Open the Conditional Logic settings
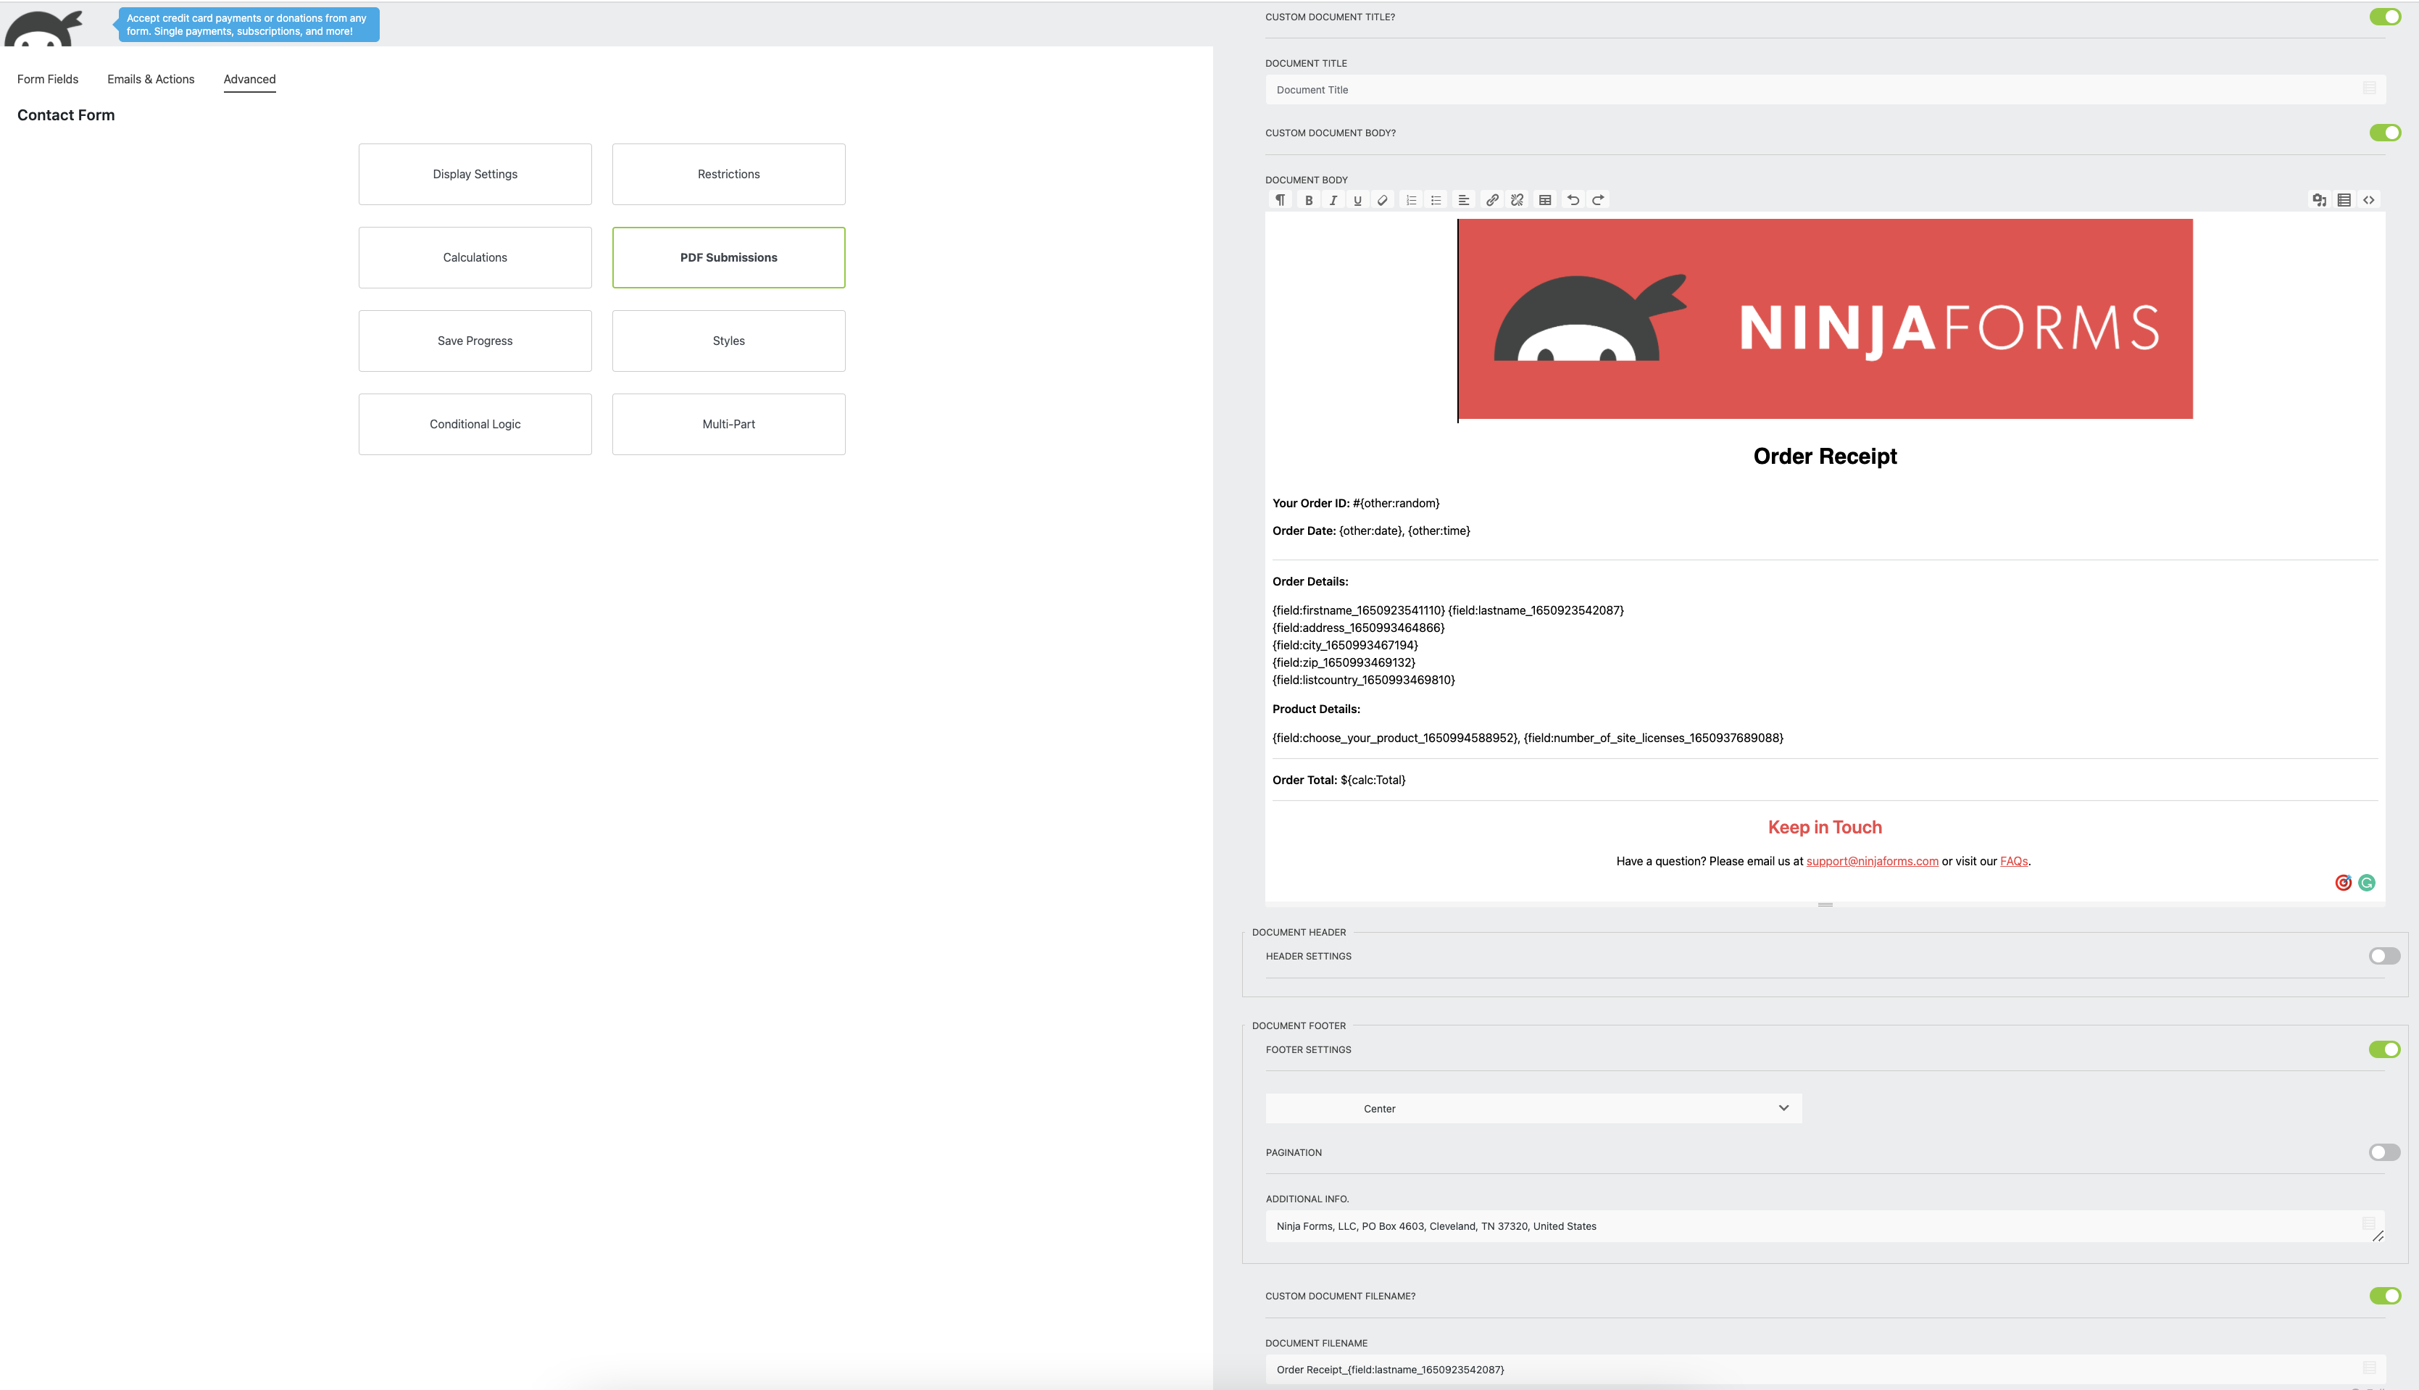 point(475,424)
